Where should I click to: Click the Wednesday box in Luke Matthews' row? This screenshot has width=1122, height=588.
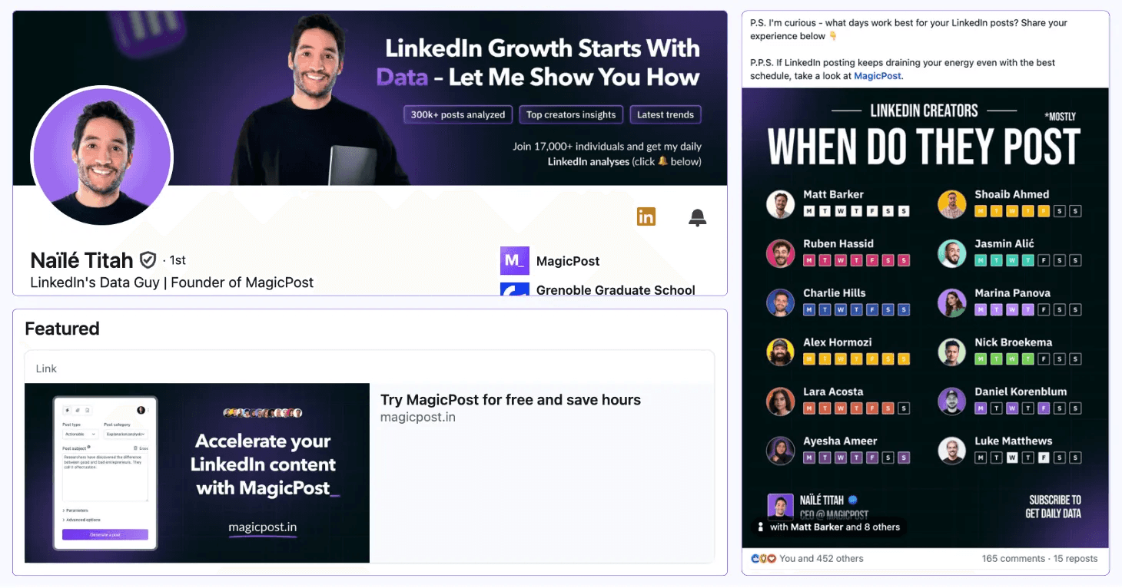tap(1012, 458)
